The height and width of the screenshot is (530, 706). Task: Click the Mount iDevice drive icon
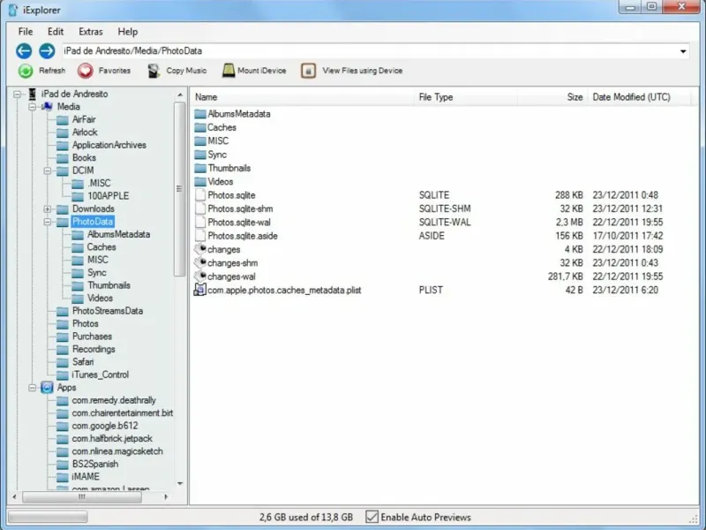click(x=229, y=71)
